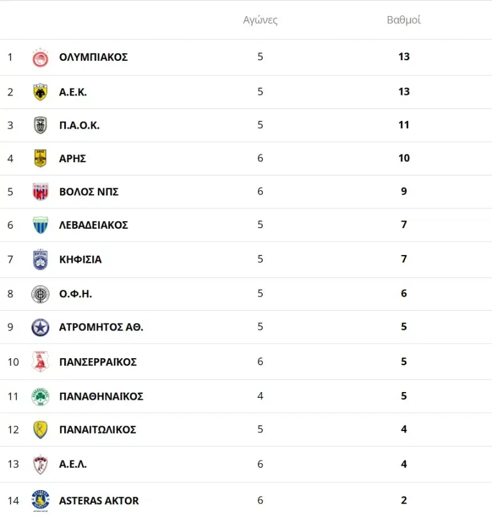Sort by the Αγώνες column header

[260, 20]
